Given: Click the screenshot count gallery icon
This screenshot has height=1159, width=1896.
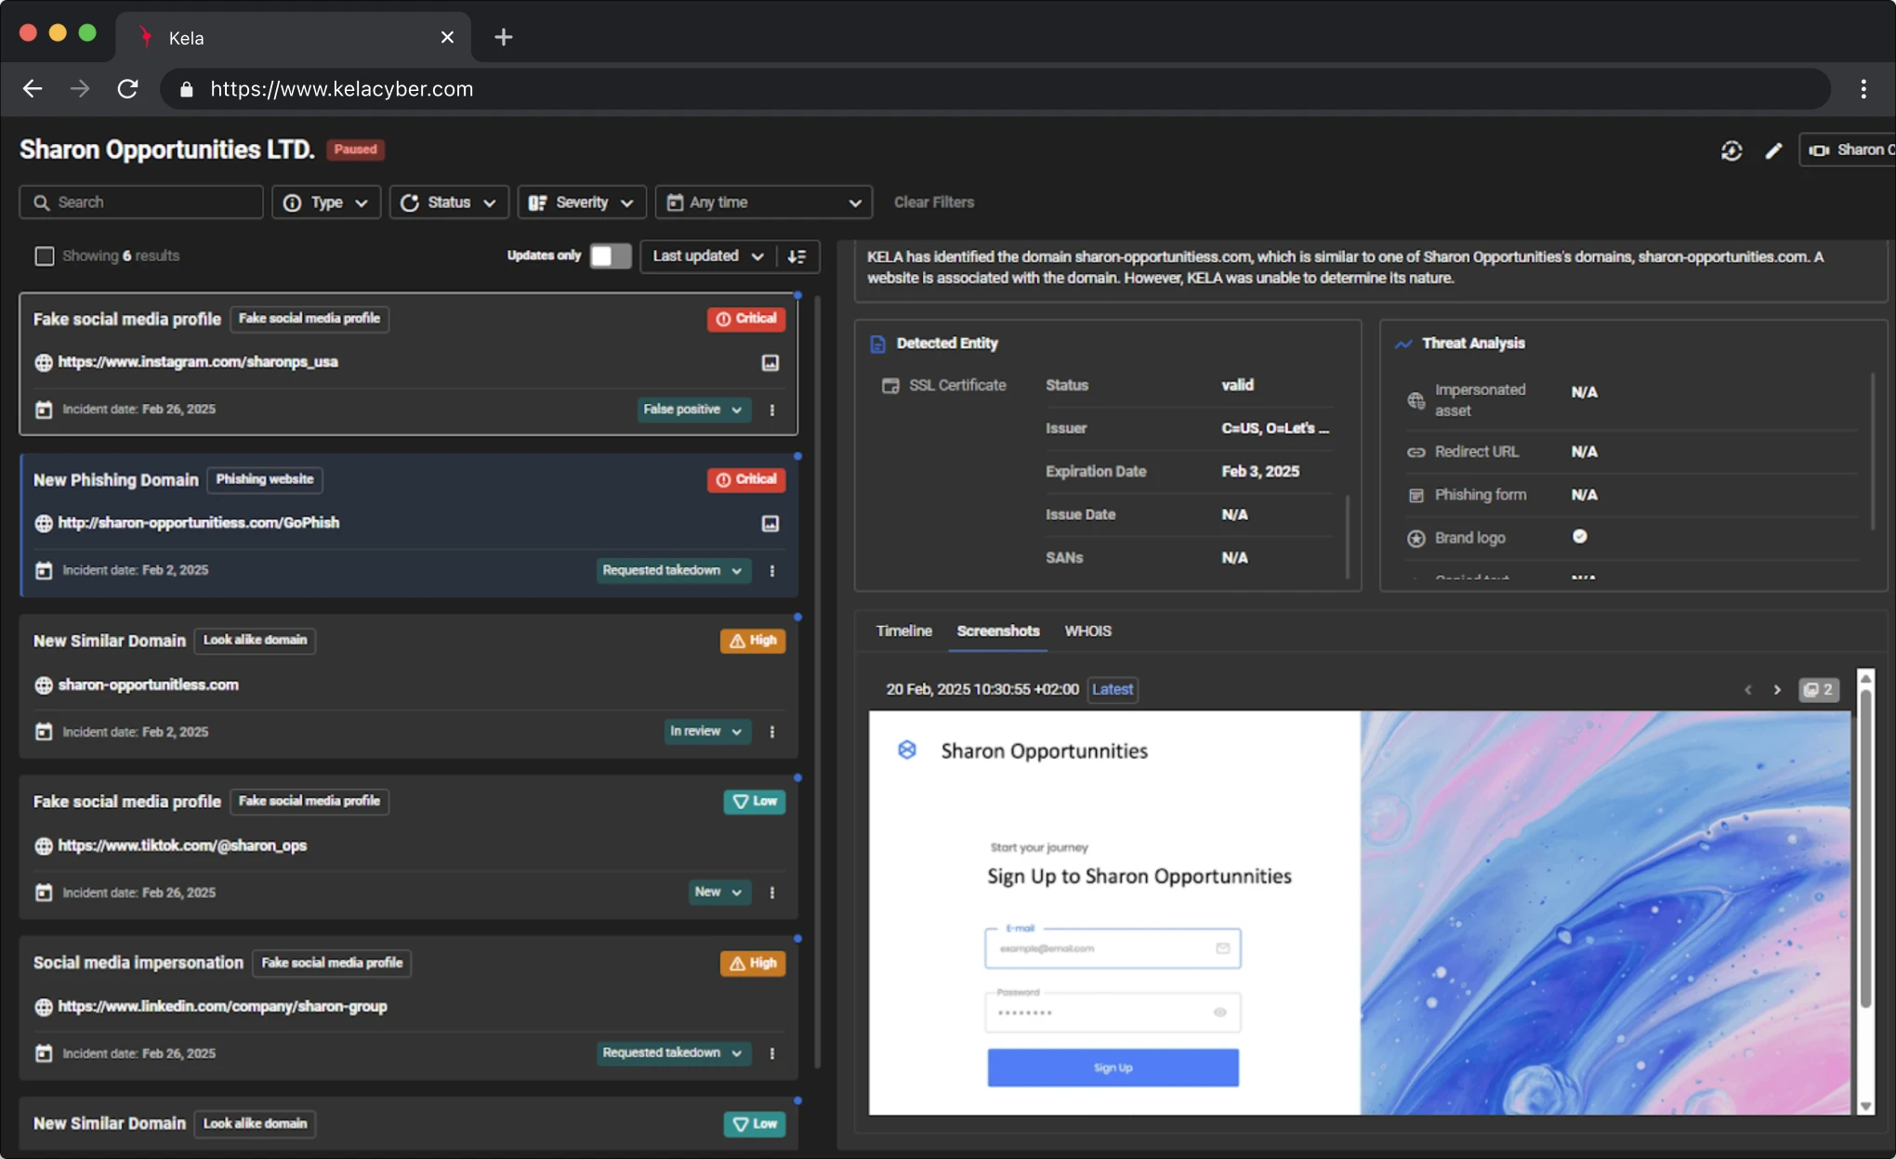Looking at the screenshot, I should coord(1819,689).
